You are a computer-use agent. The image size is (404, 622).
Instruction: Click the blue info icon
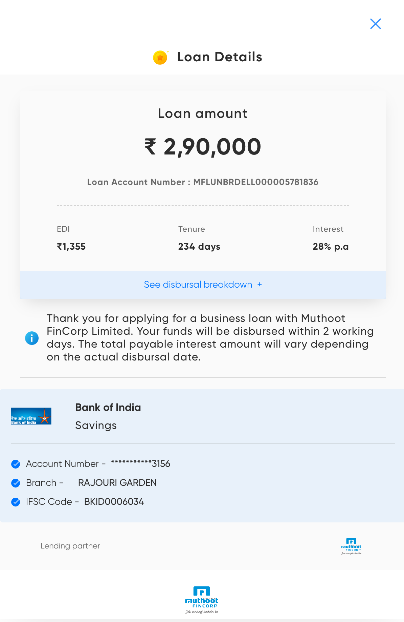pos(32,338)
